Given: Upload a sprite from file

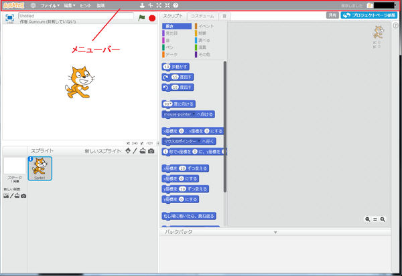Looking at the screenshot, I should pos(143,151).
